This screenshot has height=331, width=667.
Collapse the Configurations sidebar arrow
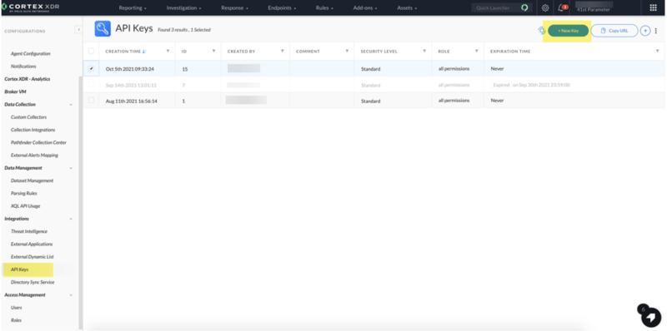tap(78, 29)
